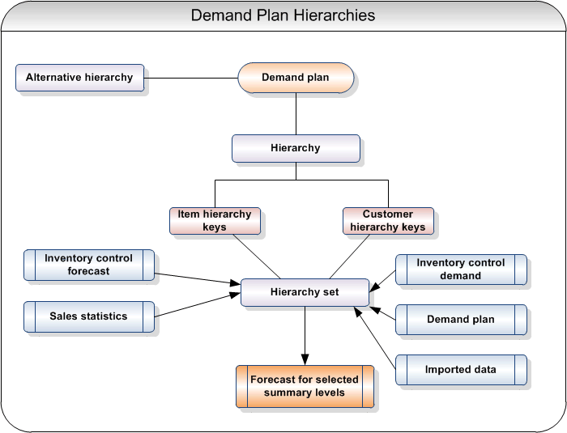Open the Customer hierarchy keys node
Image resolution: width=567 pixels, height=433 pixels.
coord(388,221)
